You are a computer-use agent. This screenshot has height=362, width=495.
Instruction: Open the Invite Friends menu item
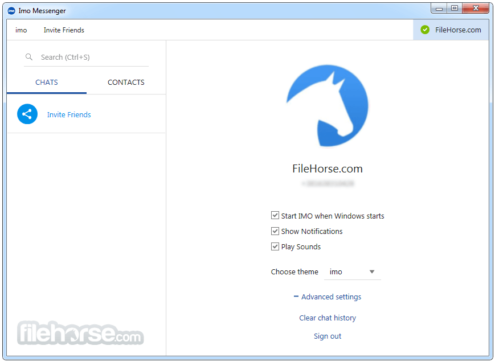[64, 30]
